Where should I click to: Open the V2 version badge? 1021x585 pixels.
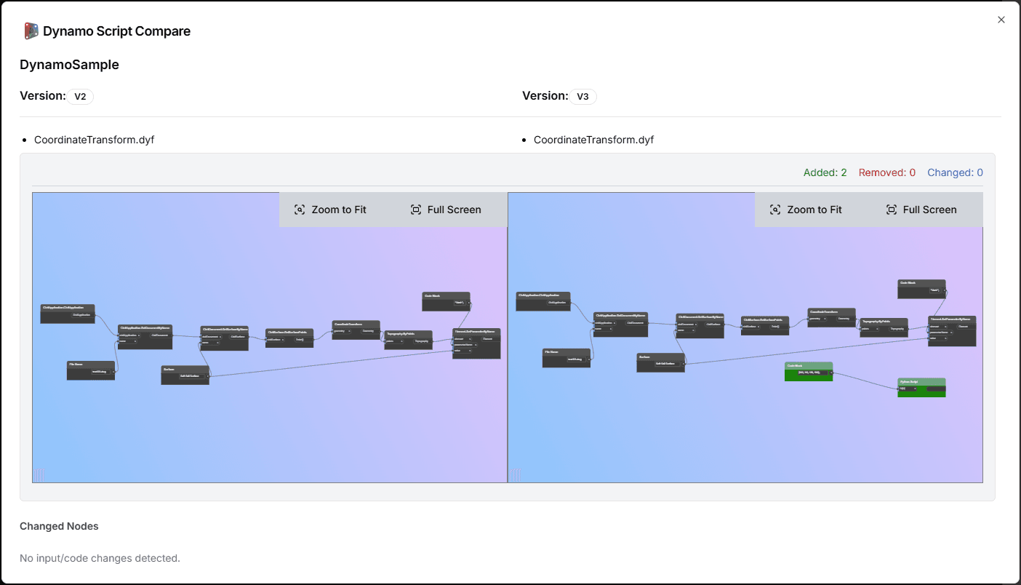coord(80,96)
